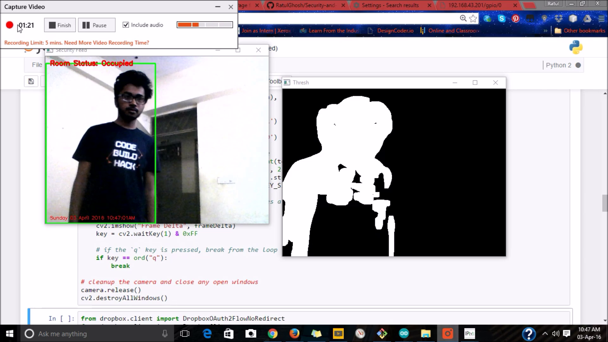Switch to the Settings - Search results tab
The image size is (608, 342).
(390, 5)
